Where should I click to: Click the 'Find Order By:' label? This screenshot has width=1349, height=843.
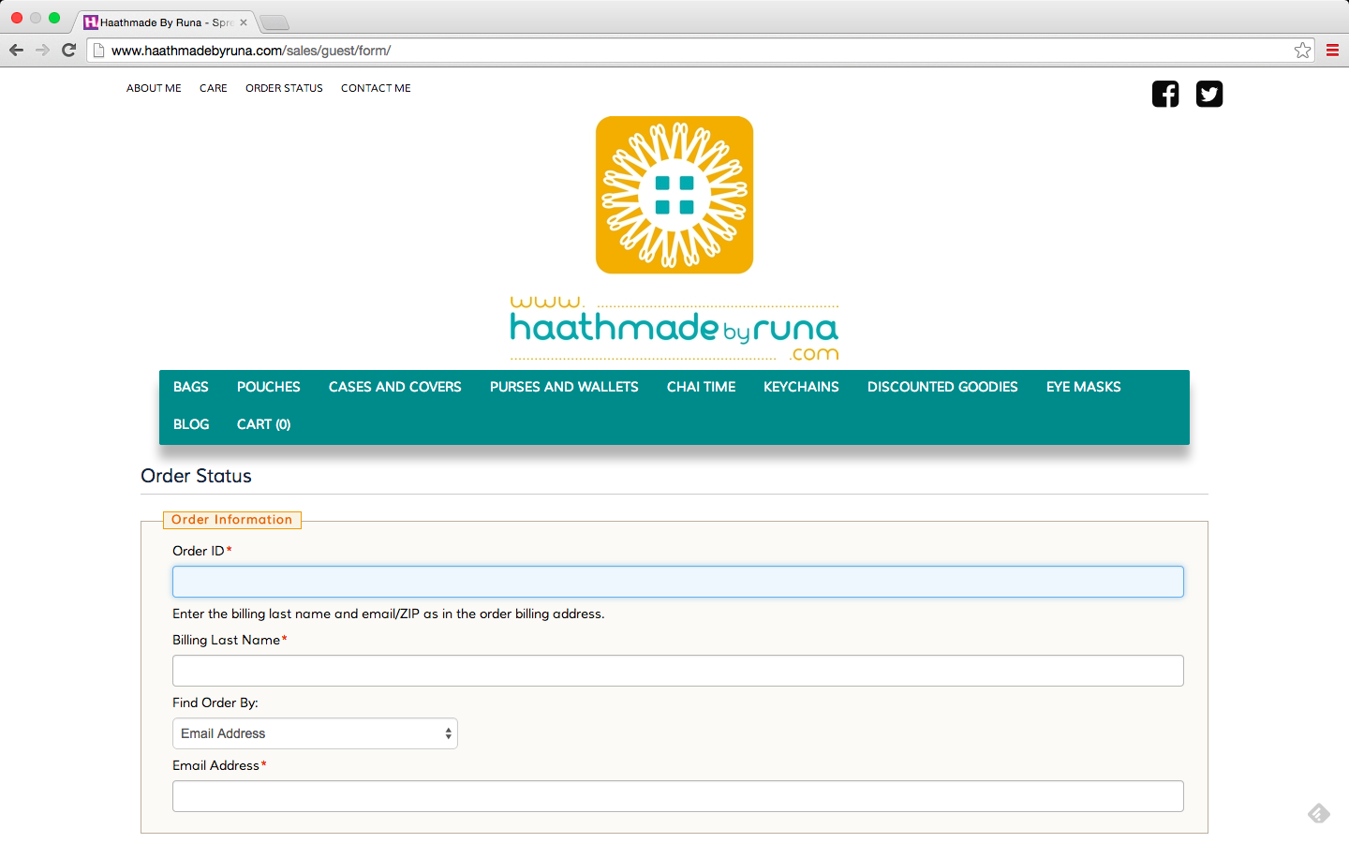coord(215,702)
